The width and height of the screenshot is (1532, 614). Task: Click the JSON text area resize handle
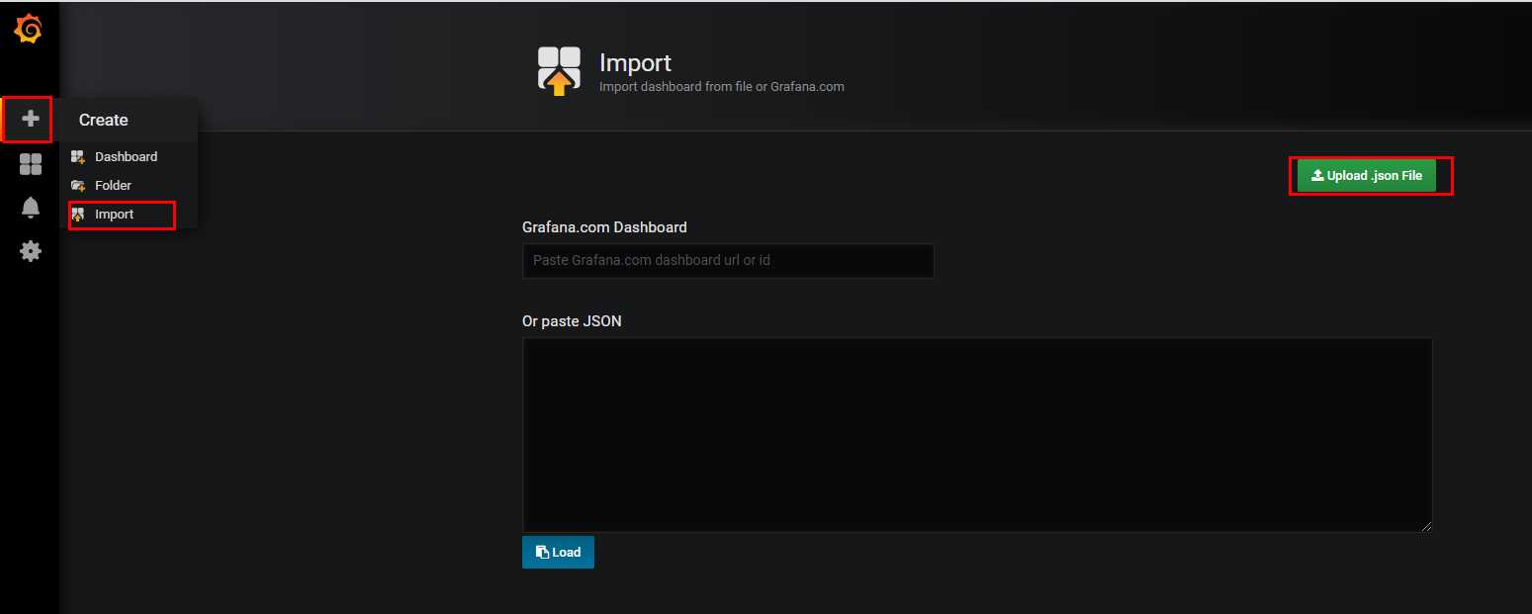point(1426,526)
